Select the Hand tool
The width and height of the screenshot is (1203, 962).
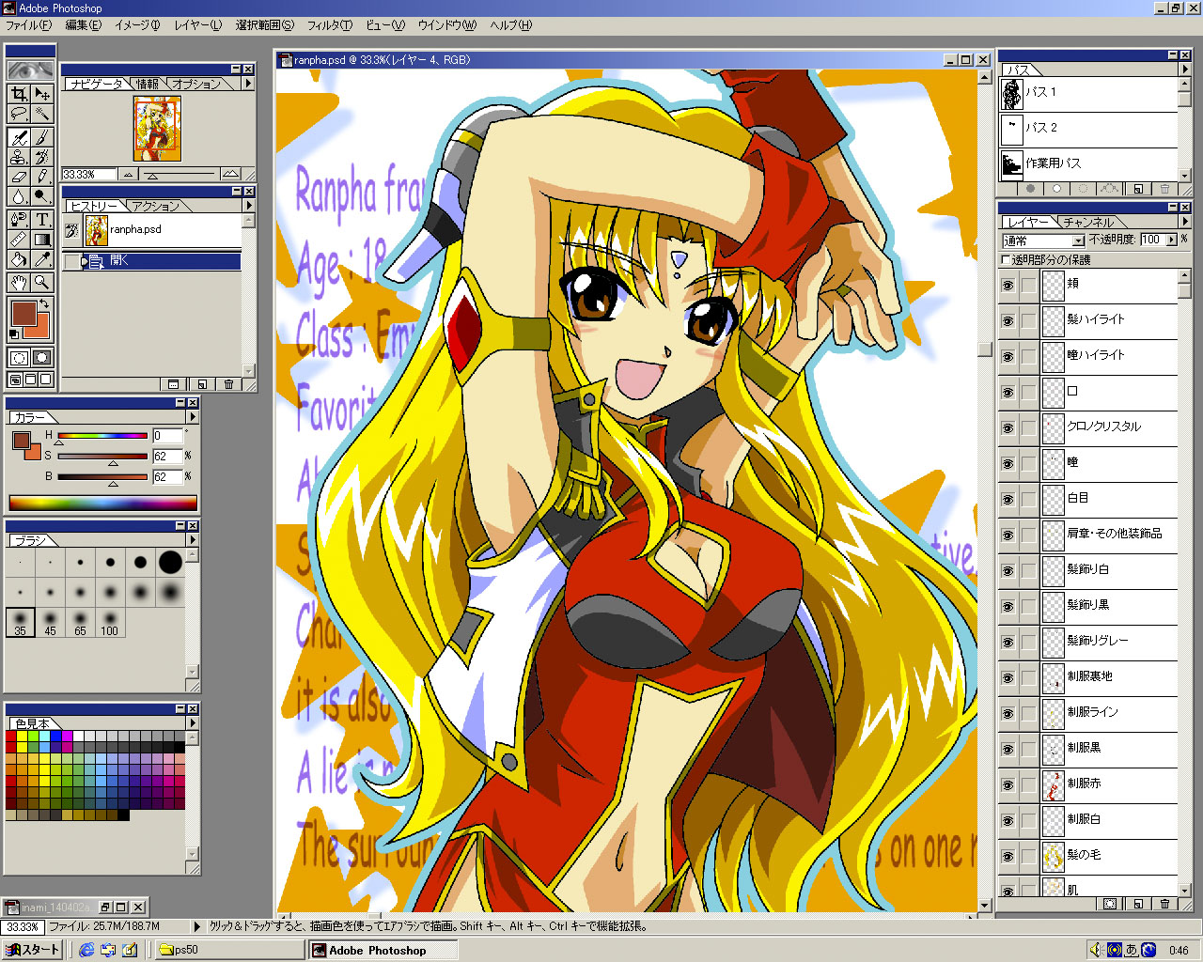pyautogui.click(x=19, y=282)
